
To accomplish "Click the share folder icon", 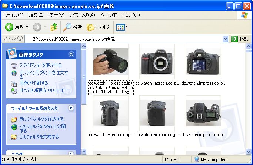I will pos(14,137).
